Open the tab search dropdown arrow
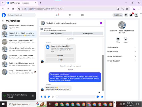 (x=3, y=3)
